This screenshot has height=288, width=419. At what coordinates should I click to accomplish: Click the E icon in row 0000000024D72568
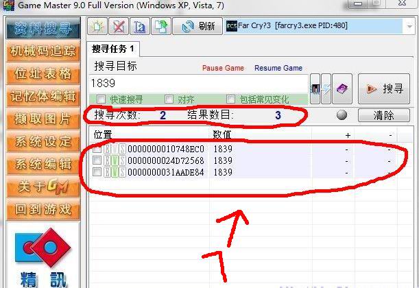[107, 160]
